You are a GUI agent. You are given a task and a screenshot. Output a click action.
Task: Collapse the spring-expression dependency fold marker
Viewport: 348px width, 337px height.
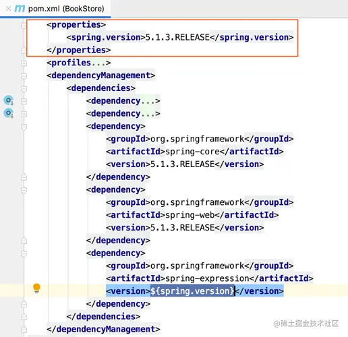point(24,253)
